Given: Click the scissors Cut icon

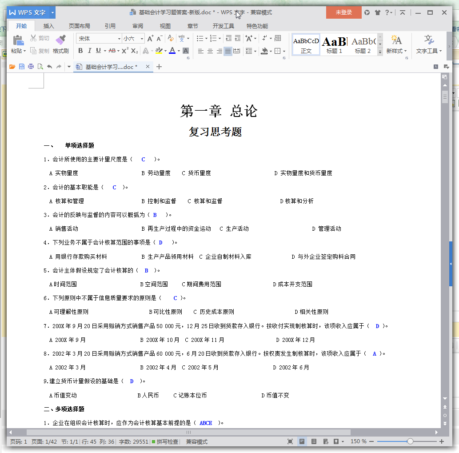Looking at the screenshot, I should click(33, 38).
